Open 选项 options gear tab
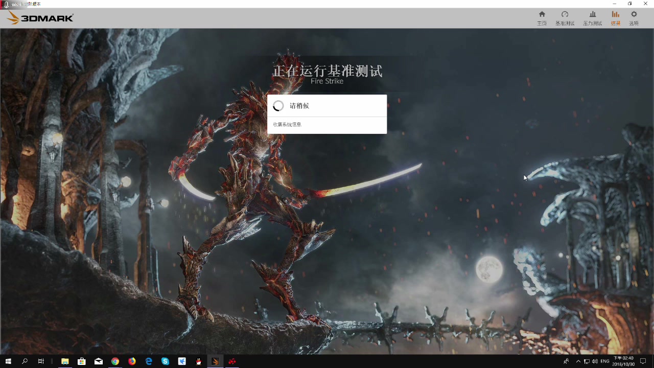This screenshot has width=654, height=368. [634, 18]
